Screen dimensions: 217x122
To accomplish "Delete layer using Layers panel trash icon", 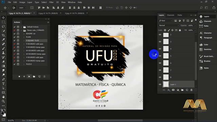I will [x=191, y=90].
